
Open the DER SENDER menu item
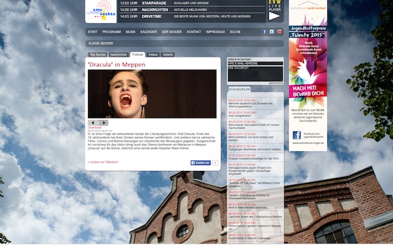pyautogui.click(x=172, y=32)
